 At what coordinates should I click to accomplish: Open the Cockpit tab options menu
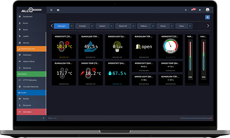click(92, 26)
